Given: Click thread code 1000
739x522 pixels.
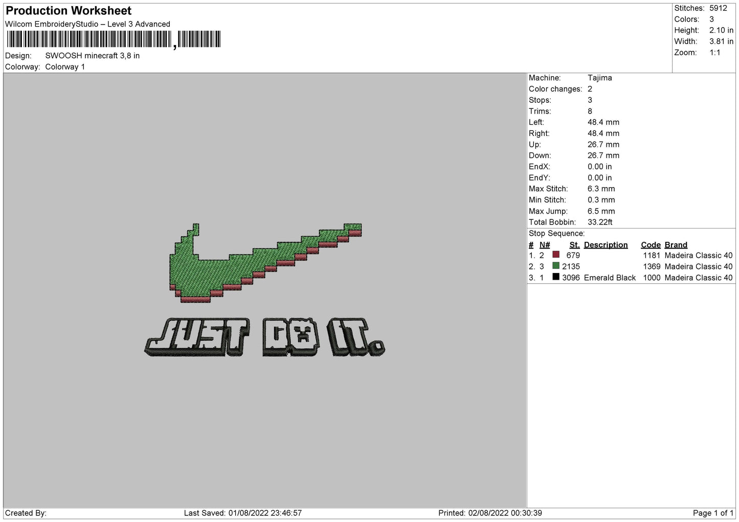Looking at the screenshot, I should pos(652,278).
